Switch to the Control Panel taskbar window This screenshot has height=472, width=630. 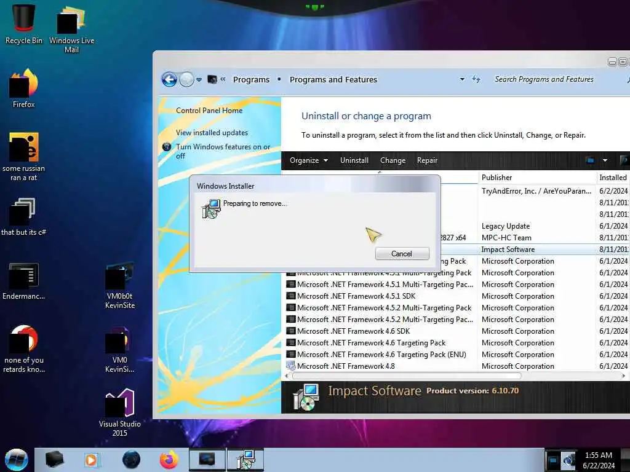pos(207,460)
